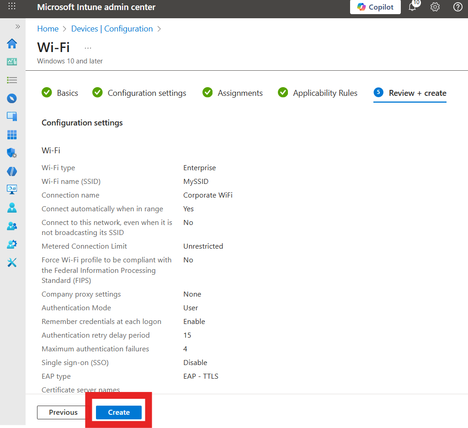Open Dashboard sidebar icon
The height and width of the screenshot is (428, 468).
point(12,62)
